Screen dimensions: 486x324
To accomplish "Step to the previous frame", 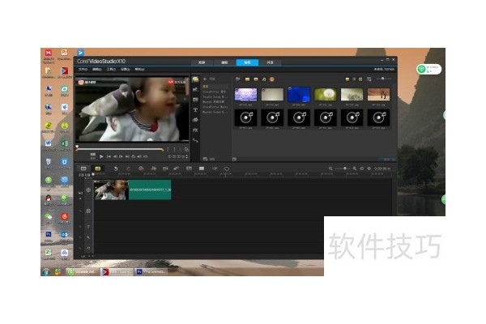I will [x=115, y=156].
